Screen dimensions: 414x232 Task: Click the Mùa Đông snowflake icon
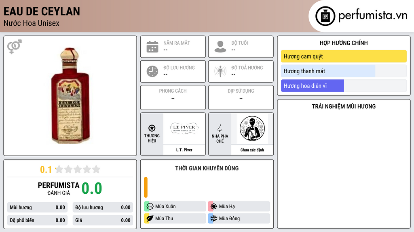coord(214,218)
